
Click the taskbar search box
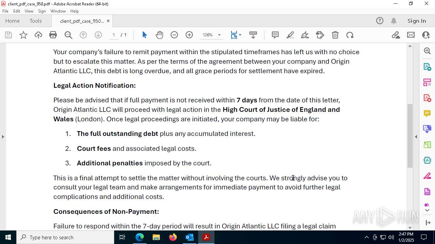[x=65, y=237]
